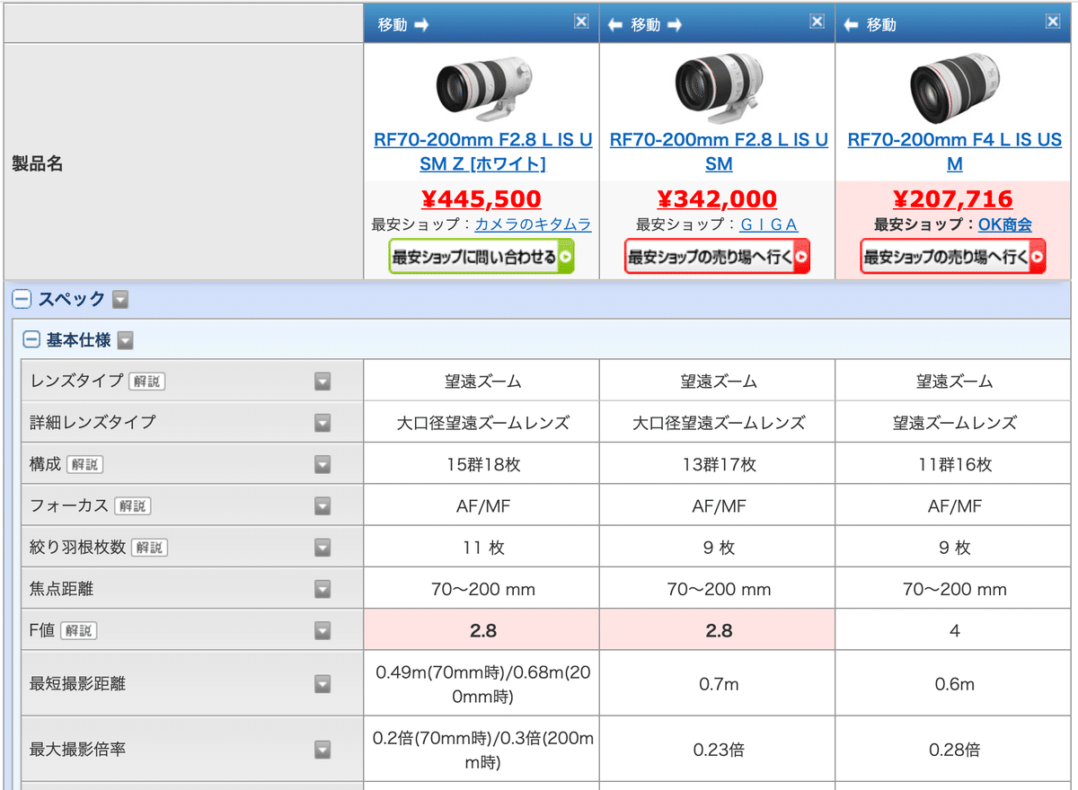Viewport: 1078px width, 790px height.
Task: Move first product column right with arrow
Action: (421, 25)
